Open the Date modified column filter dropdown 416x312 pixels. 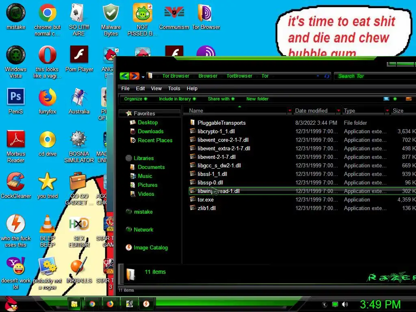coord(338,110)
